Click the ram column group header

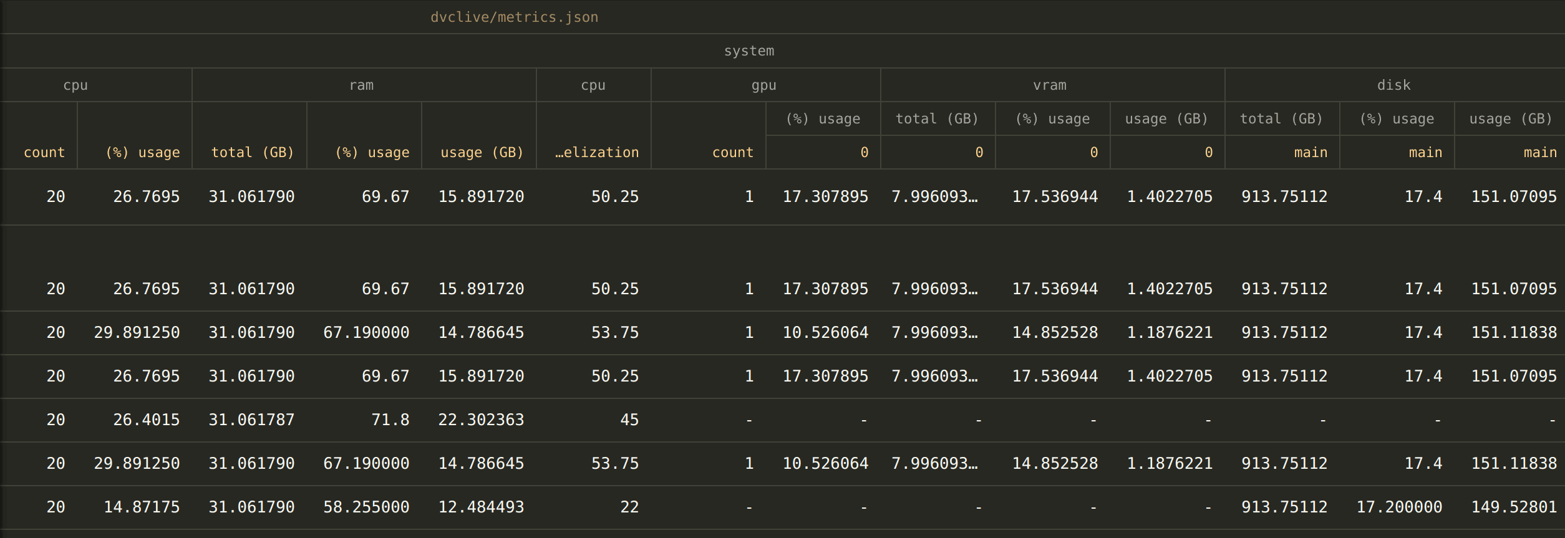[361, 85]
